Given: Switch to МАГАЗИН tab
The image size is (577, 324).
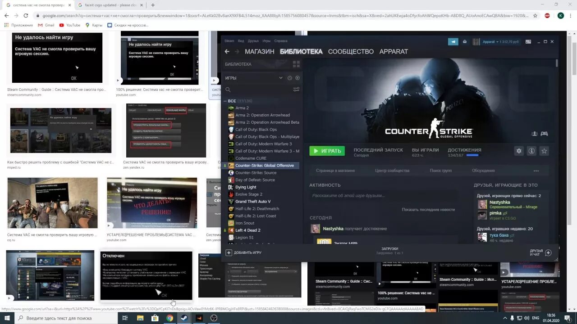Looking at the screenshot, I should tap(260, 51).
